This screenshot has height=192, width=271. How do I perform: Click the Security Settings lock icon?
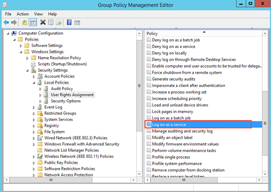[33, 70]
